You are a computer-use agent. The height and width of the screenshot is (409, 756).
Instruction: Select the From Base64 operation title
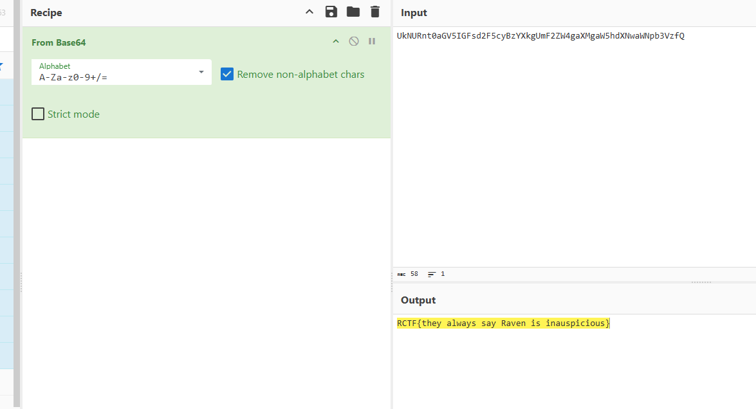pyautogui.click(x=59, y=42)
